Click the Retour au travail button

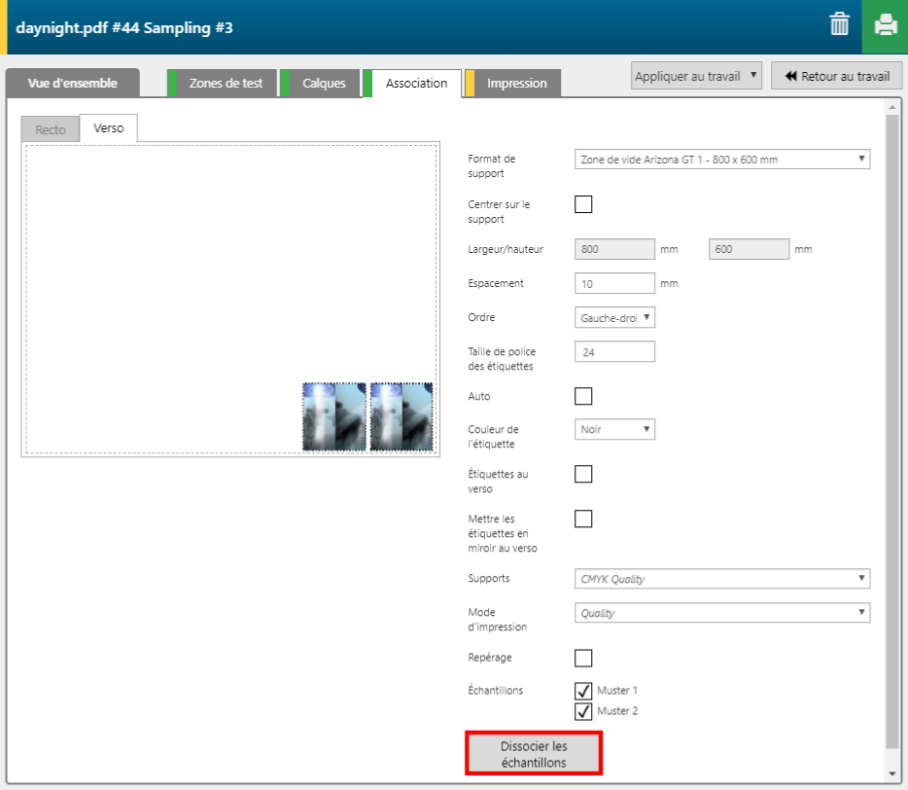[836, 76]
